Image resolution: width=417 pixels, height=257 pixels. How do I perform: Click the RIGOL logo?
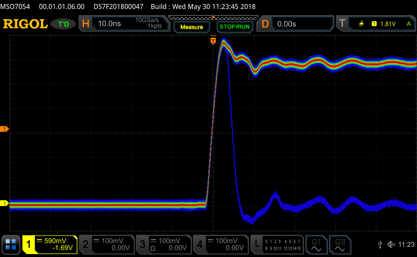pyautogui.click(x=24, y=24)
